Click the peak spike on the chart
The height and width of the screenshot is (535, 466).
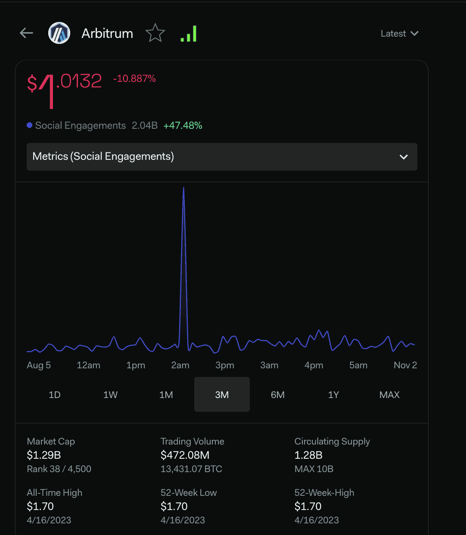184,190
